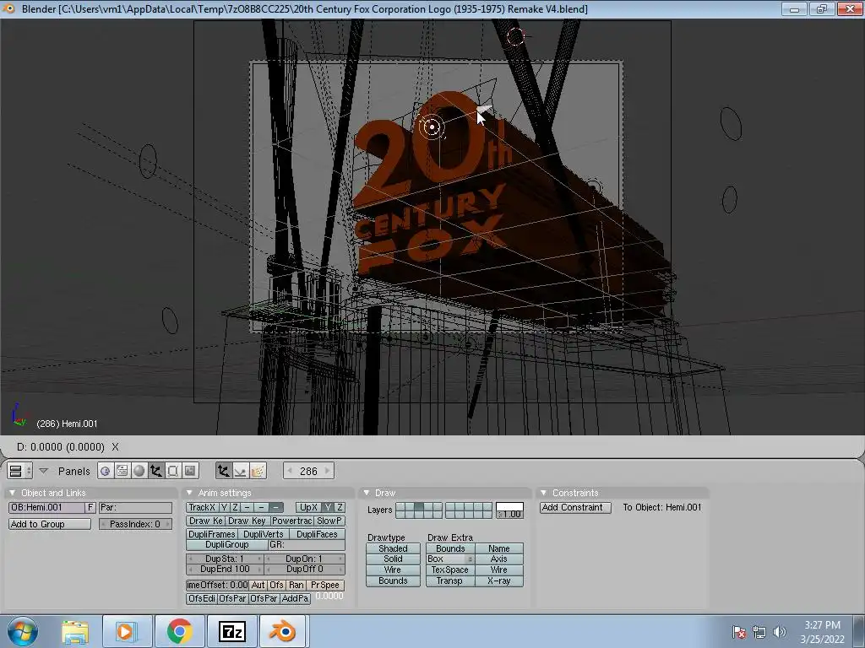This screenshot has height=648, width=865.
Task: Open the Box bounds type dropdown
Action: tap(449, 559)
